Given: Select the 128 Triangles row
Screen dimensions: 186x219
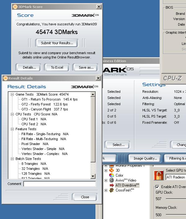Looking at the screenshot, I should (x=36, y=174).
